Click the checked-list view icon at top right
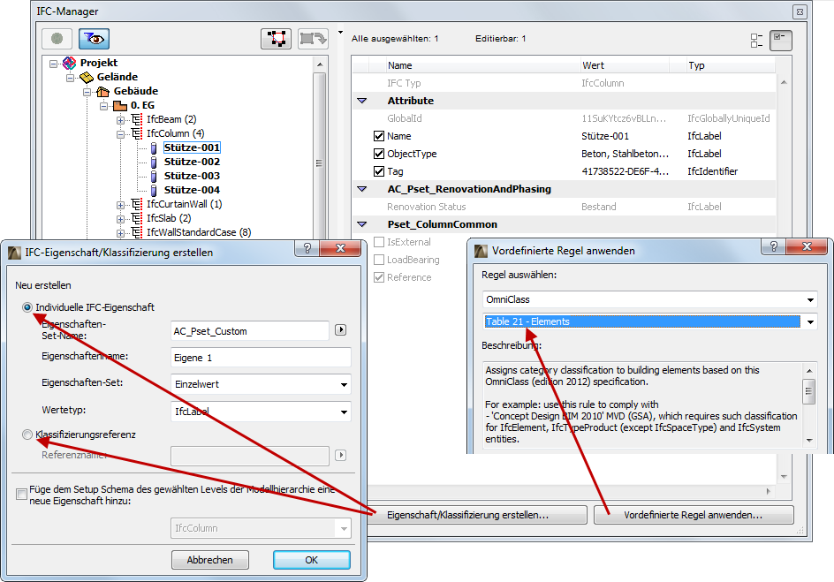Image resolution: width=834 pixels, height=582 pixels. pos(781,41)
